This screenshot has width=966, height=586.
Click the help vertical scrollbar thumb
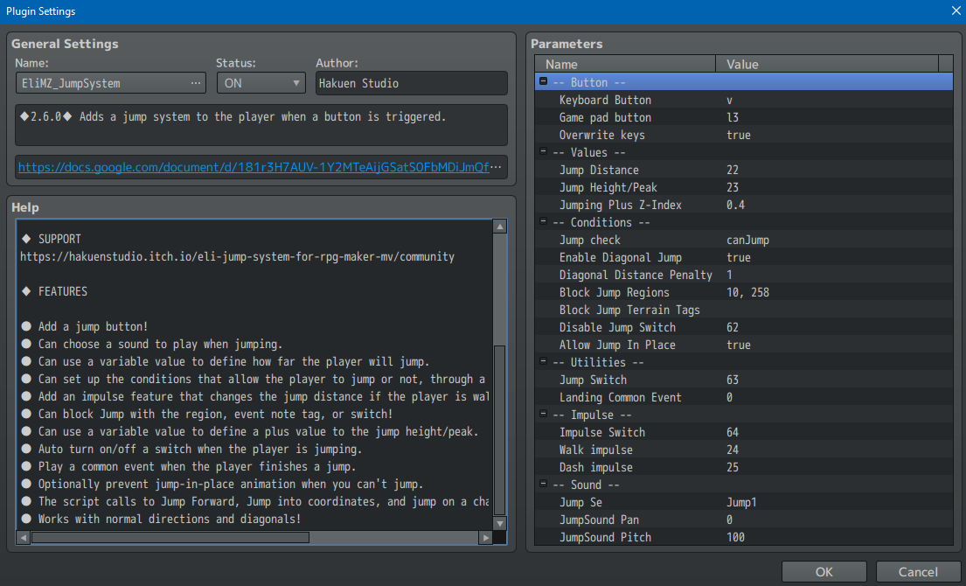tap(500, 429)
